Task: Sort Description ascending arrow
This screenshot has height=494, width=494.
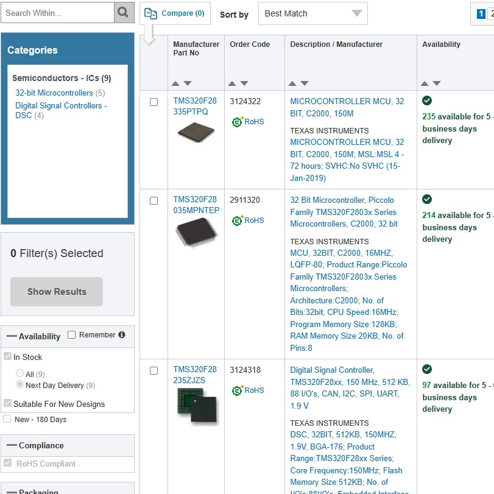Action: (292, 83)
